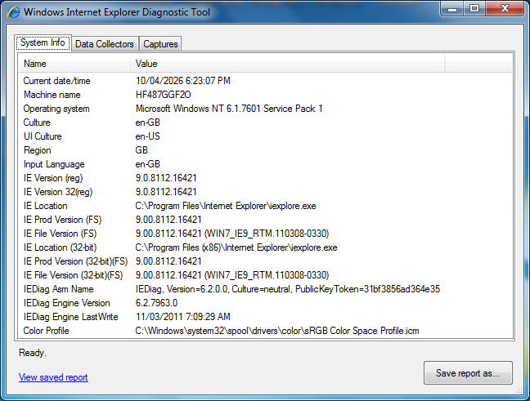The image size is (530, 401).
Task: Sort by the Name column header
Action: 74,64
